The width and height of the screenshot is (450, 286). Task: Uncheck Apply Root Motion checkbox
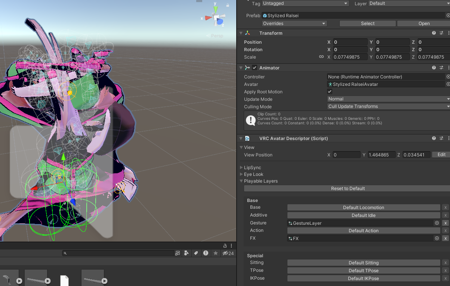click(330, 91)
